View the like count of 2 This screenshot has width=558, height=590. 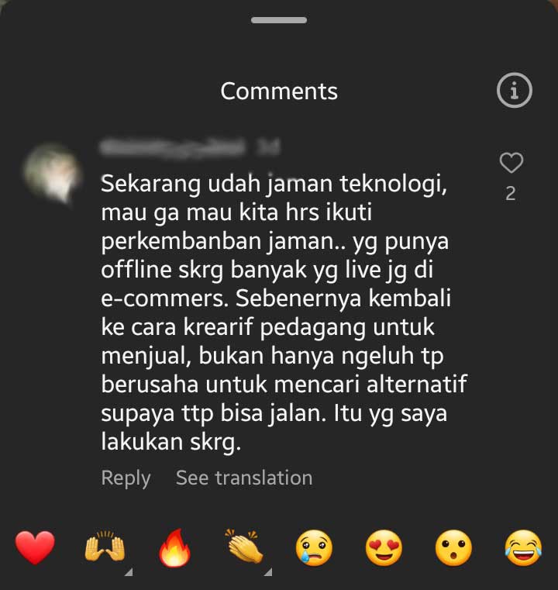[510, 194]
